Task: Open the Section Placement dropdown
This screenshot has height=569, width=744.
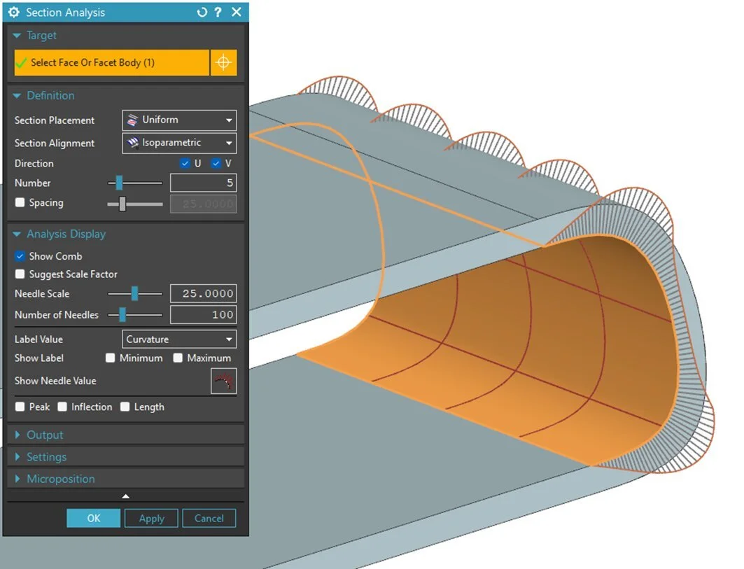Action: [x=179, y=120]
